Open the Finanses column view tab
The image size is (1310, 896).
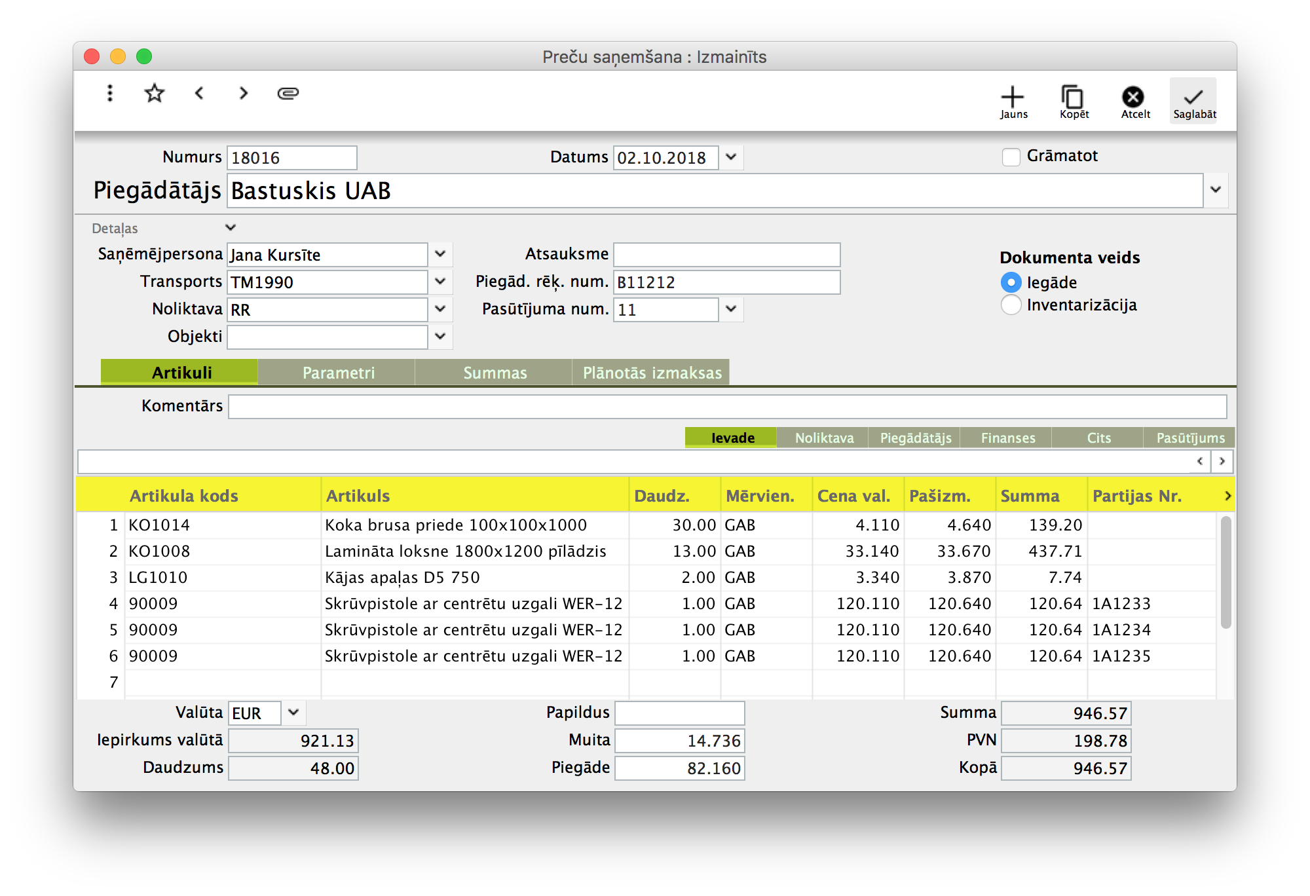[x=1007, y=438]
